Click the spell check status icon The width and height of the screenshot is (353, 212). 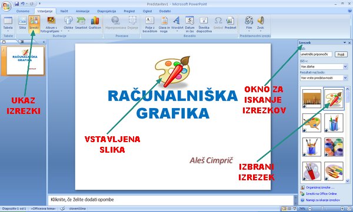pos(62,208)
